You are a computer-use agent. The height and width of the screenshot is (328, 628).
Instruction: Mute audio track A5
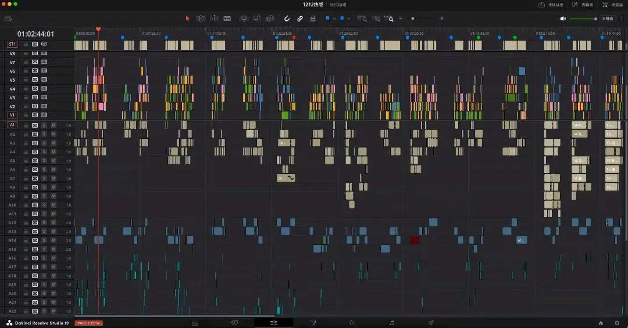pos(53,160)
